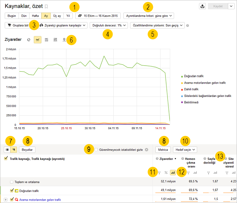Click highlighted chart icon under Ziyaretler
237x203 pixels.
point(173,172)
